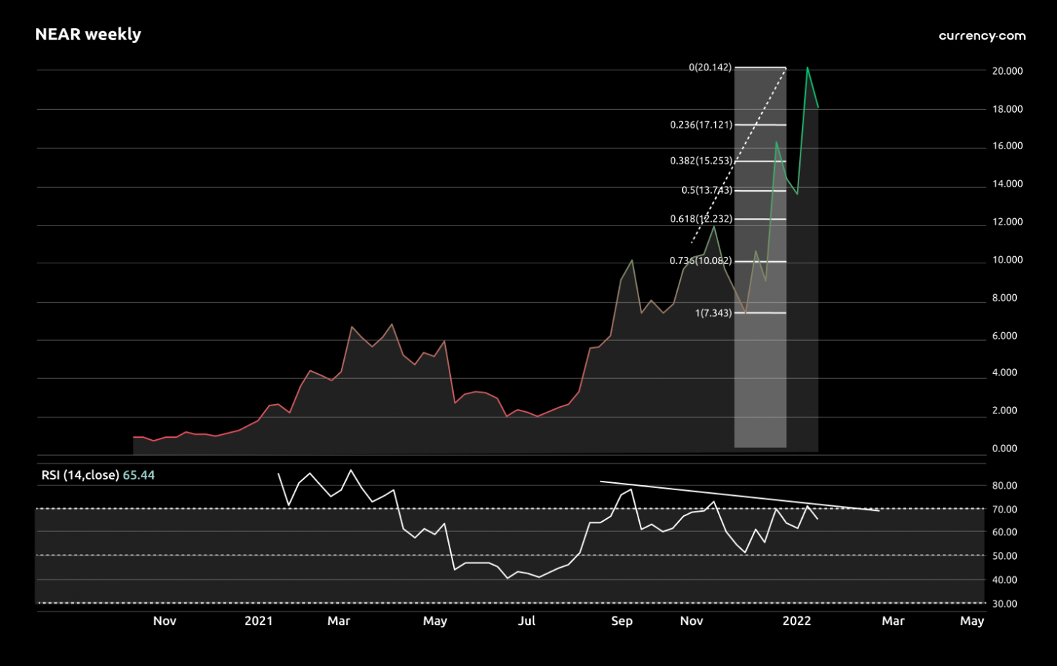The image size is (1057, 666).
Task: Select the 1(7.343) Fibonacci level label
Action: [713, 313]
